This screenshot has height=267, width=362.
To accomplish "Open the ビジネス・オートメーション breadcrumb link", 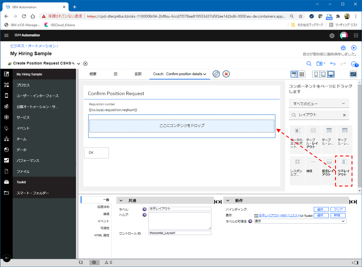I will coord(33,46).
